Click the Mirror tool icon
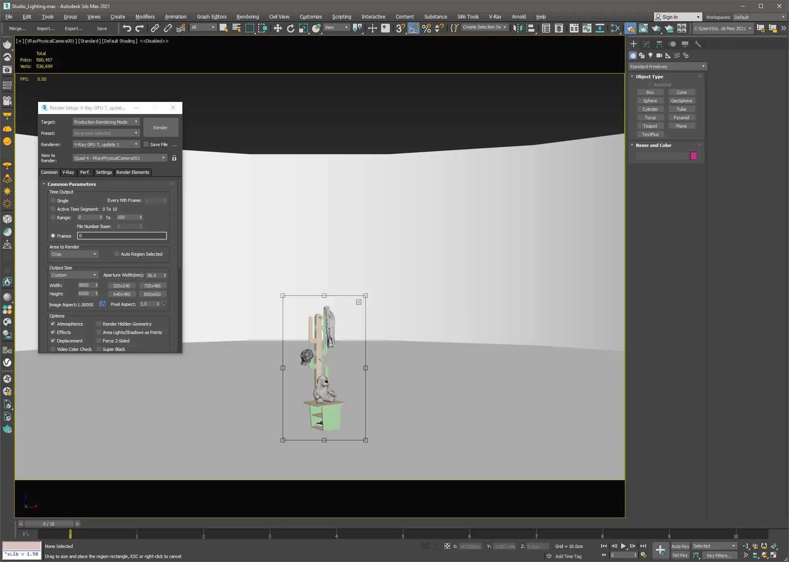 (518, 28)
